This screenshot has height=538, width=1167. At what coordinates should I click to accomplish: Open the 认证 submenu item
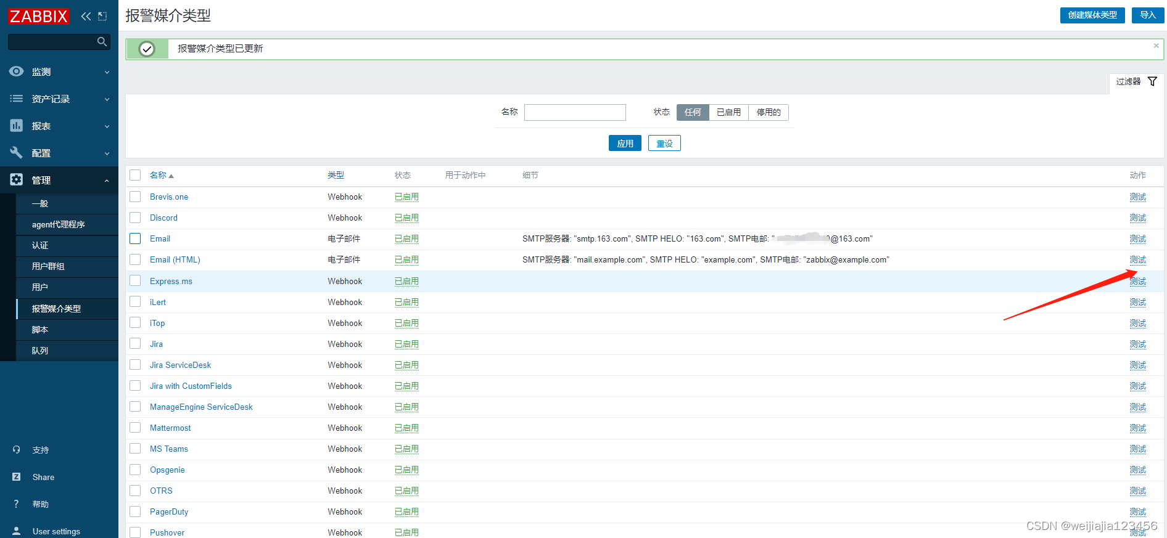pos(67,245)
